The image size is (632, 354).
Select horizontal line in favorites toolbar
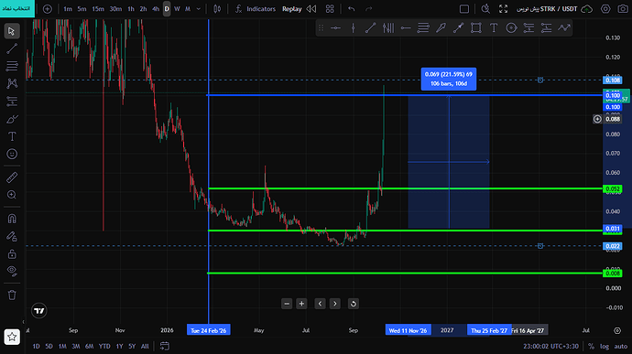335,27
